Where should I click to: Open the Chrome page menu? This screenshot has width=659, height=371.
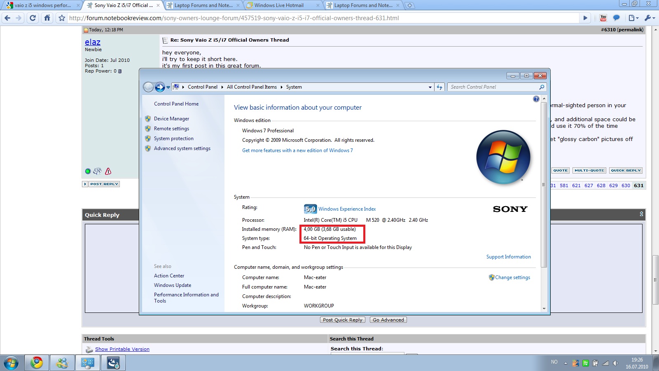(633, 18)
